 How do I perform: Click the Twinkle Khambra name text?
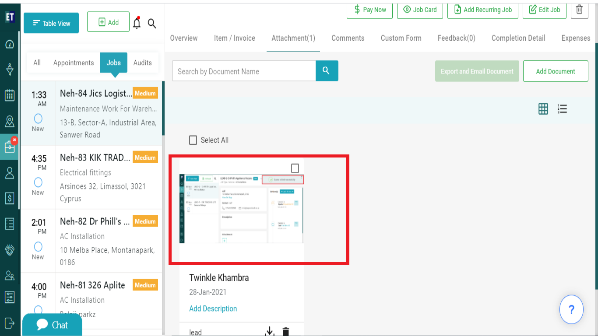click(219, 278)
